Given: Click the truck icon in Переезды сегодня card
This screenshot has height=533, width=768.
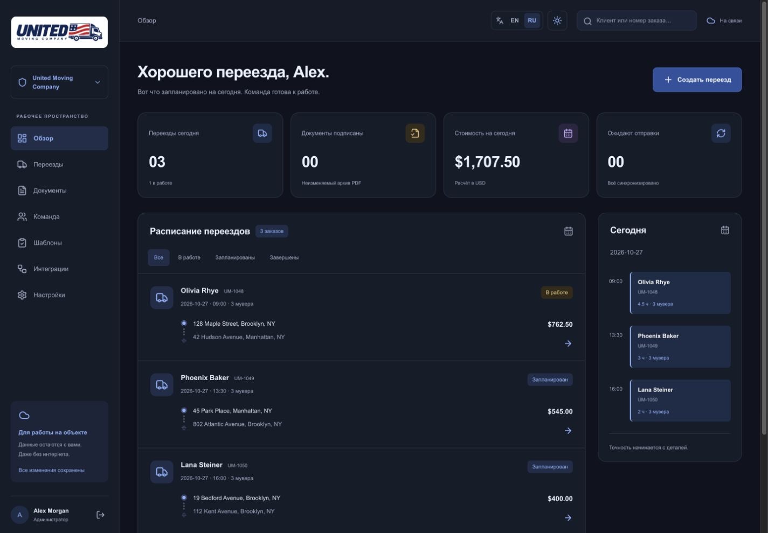Looking at the screenshot, I should click(262, 133).
